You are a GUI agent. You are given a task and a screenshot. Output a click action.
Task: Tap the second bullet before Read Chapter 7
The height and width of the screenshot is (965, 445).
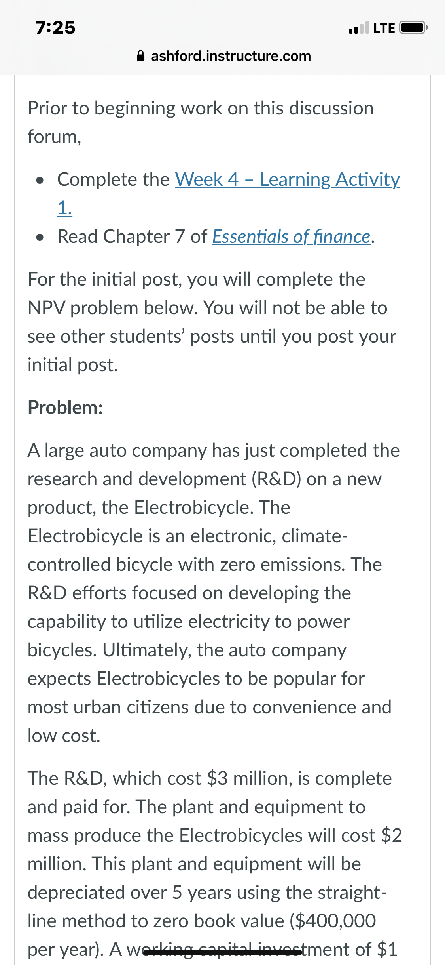[x=39, y=238]
